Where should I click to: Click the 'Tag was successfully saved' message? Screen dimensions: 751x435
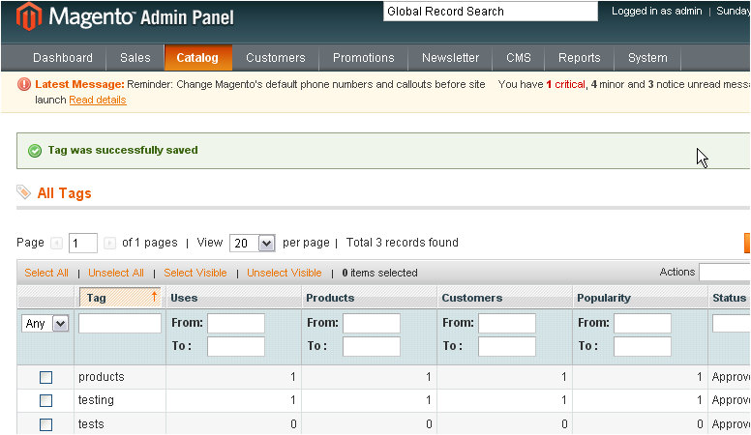[123, 150]
